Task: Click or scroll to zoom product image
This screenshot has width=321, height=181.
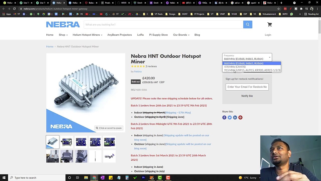Action: point(109,128)
